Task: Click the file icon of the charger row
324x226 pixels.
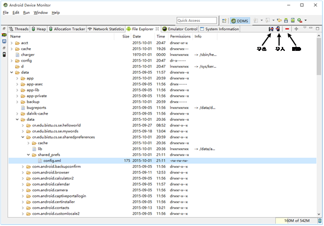Action: (x=17, y=55)
